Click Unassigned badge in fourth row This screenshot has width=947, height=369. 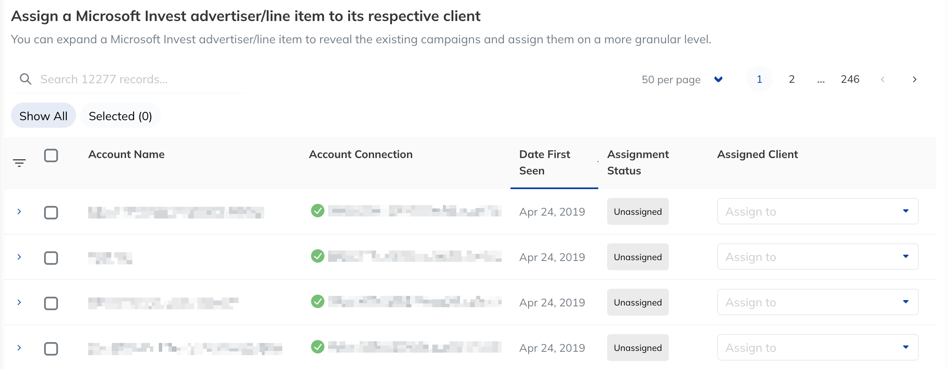click(638, 348)
